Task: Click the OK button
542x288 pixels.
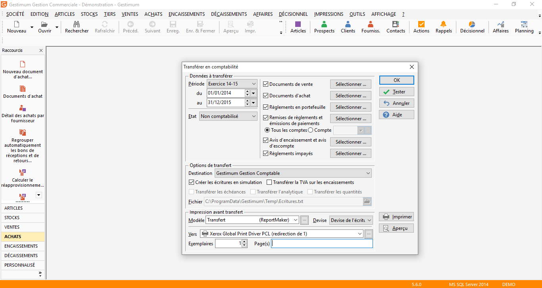Action: click(397, 80)
